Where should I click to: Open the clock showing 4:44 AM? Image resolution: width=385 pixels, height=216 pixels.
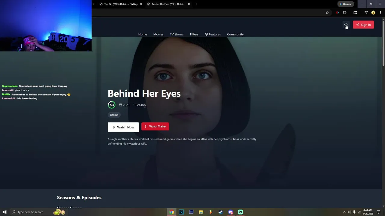click(368, 212)
